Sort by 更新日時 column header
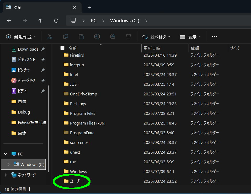 point(152,48)
